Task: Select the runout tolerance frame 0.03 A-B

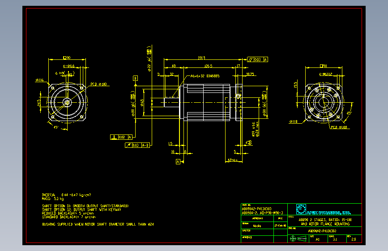Action: [137, 145]
